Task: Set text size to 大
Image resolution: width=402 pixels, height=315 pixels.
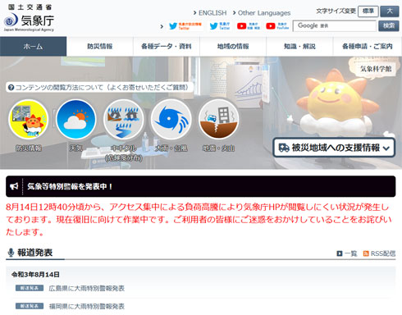Action: (390, 11)
